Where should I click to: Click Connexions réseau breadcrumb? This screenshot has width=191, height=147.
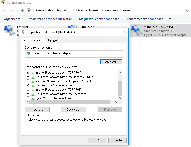(x=118, y=10)
